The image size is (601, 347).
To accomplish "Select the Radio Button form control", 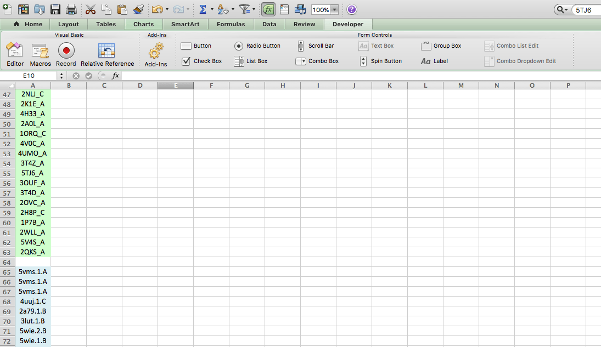I will [239, 46].
